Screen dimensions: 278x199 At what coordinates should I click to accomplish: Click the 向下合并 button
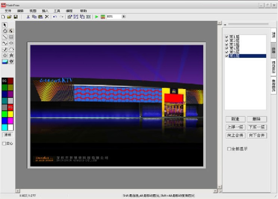pos(257,136)
